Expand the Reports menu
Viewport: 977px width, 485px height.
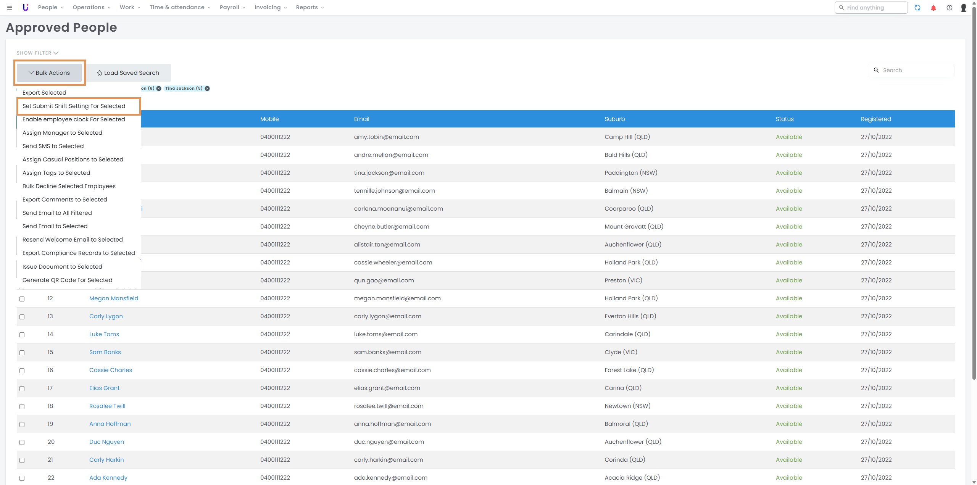point(310,8)
